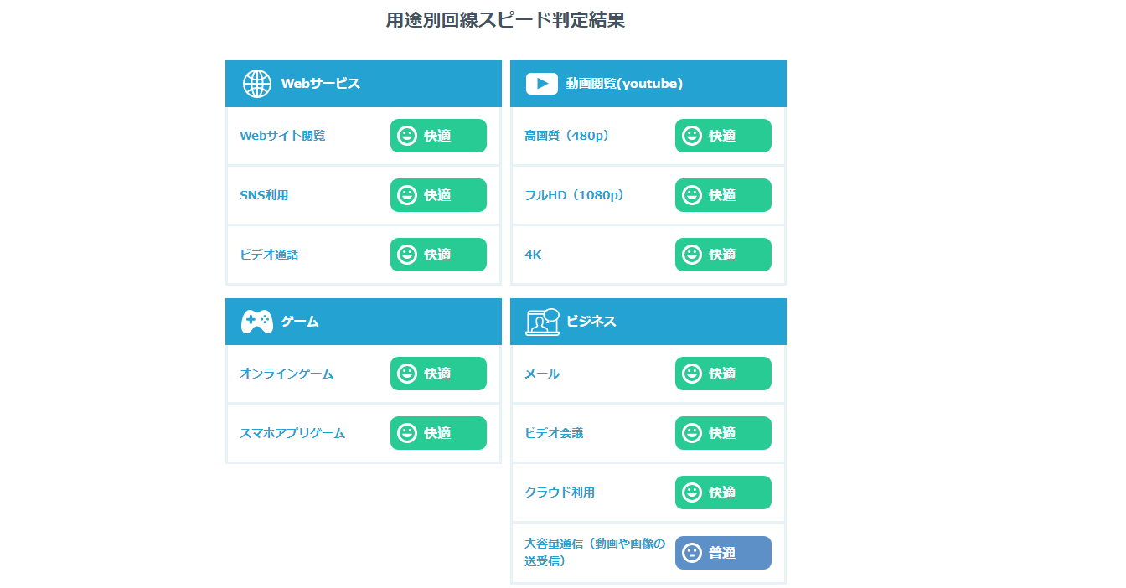The height and width of the screenshot is (588, 1126).
Task: Click the neutral face icon in the 普通 badge
Action: click(692, 553)
